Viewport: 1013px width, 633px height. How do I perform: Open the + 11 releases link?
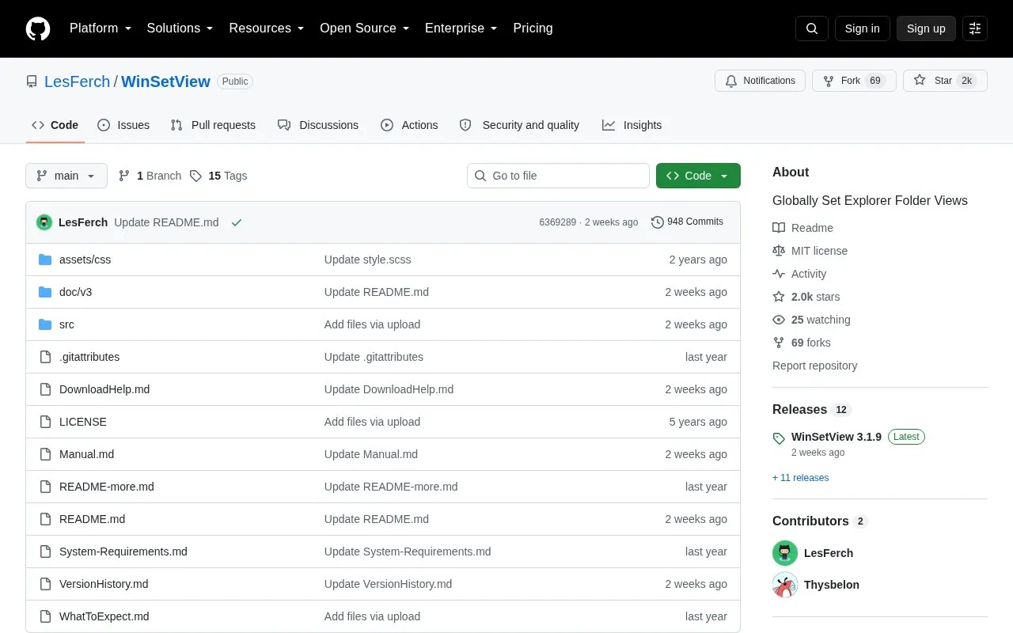pyautogui.click(x=801, y=478)
